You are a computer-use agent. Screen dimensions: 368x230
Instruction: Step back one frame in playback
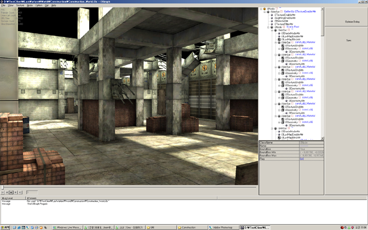pos(7,192)
